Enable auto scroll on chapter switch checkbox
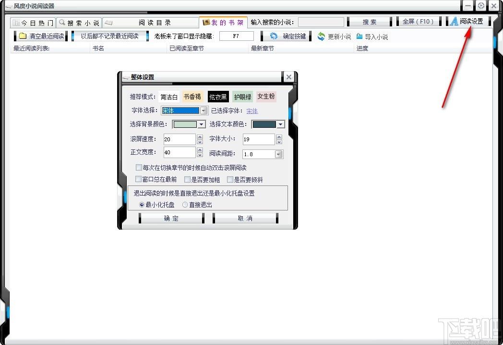Image resolution: width=503 pixels, height=345 pixels. 139,167
